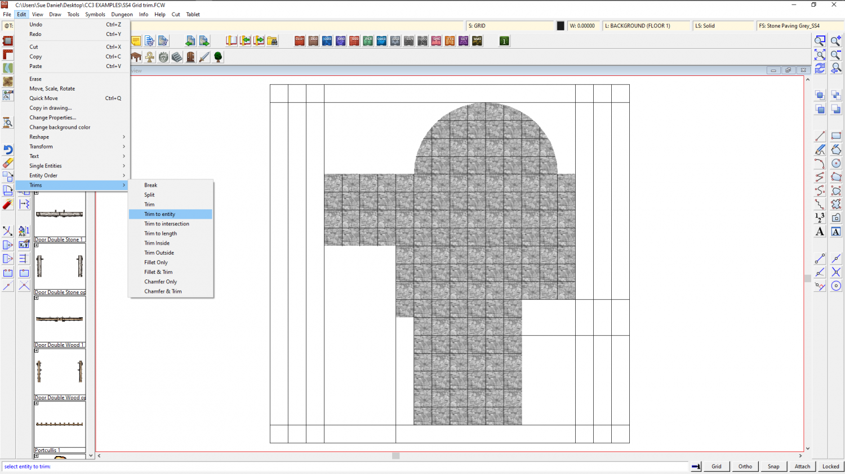Select the Text 'A' tool
The image size is (845, 474).
click(820, 231)
